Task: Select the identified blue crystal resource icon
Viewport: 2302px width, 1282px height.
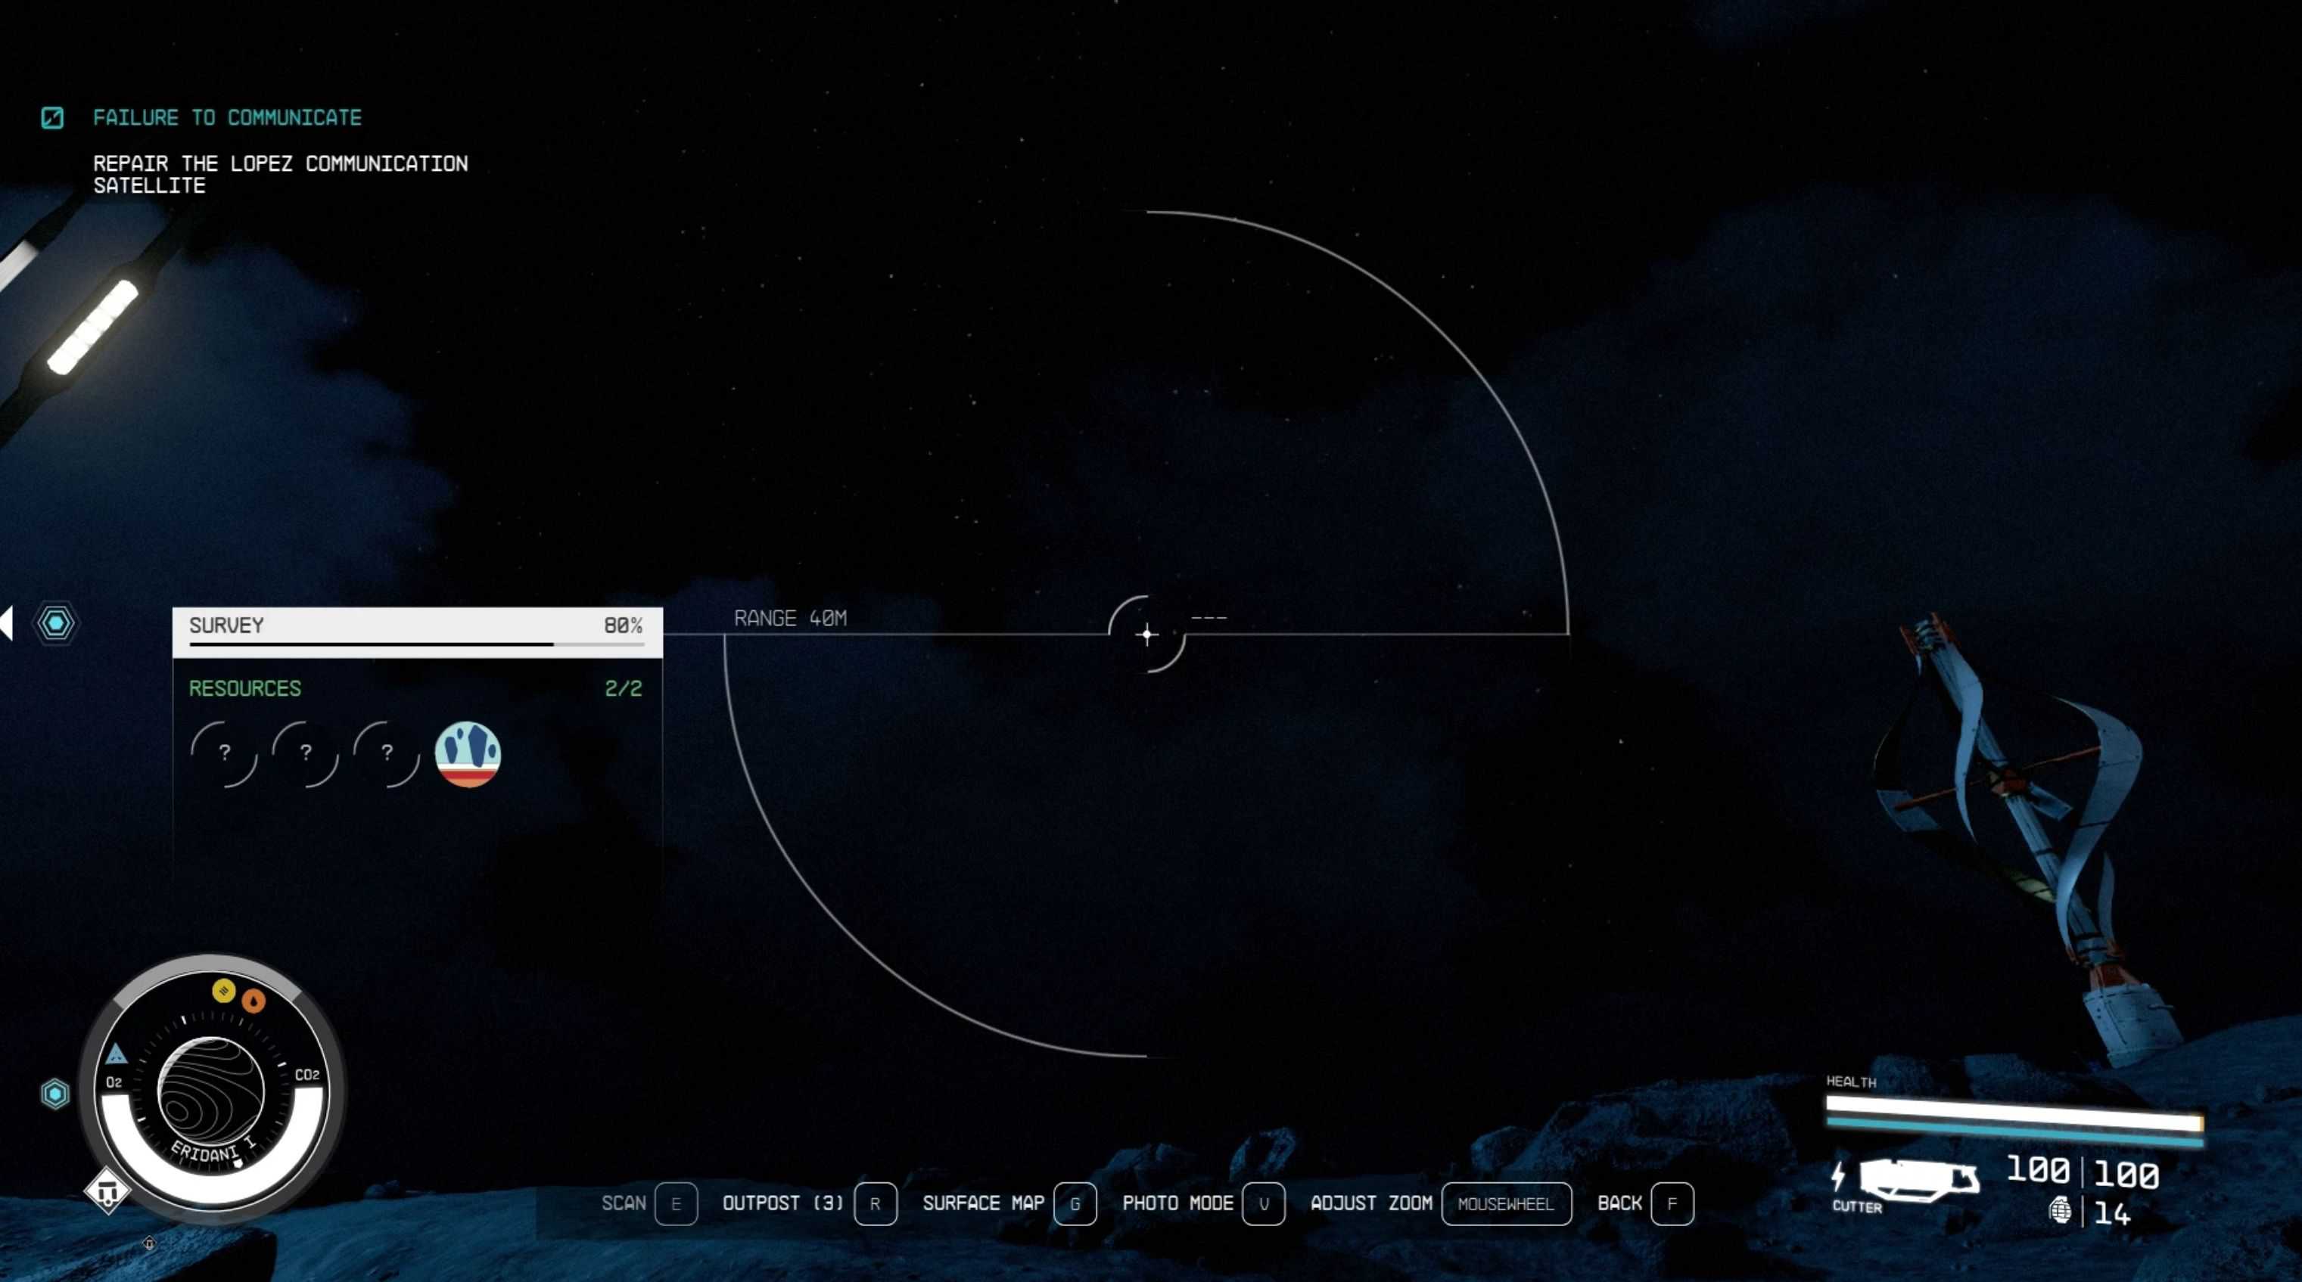Action: [468, 754]
